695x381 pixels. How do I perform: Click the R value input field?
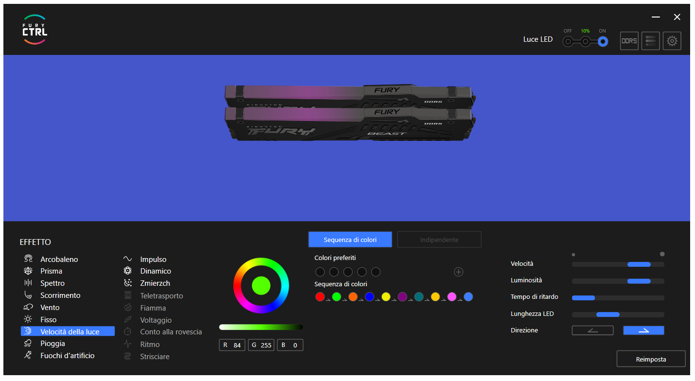pyautogui.click(x=232, y=345)
